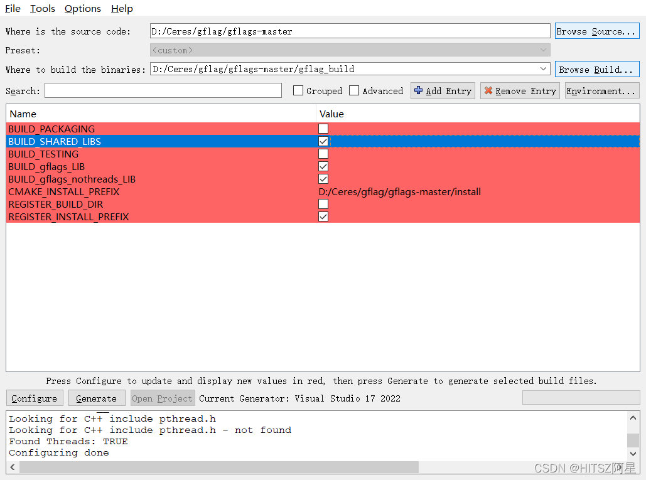Click the Search input field
Image resolution: width=646 pixels, height=480 pixels.
tap(163, 90)
